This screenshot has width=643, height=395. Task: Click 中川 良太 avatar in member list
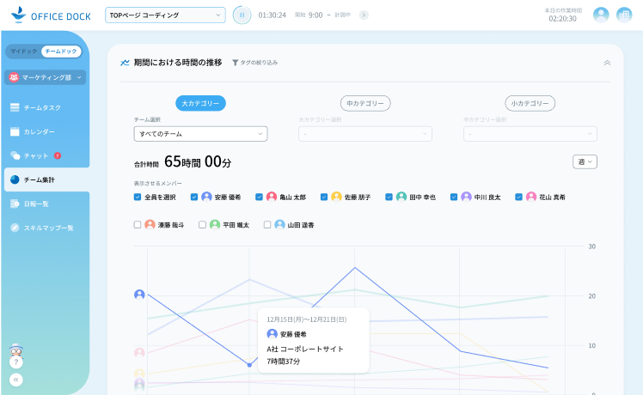466,197
